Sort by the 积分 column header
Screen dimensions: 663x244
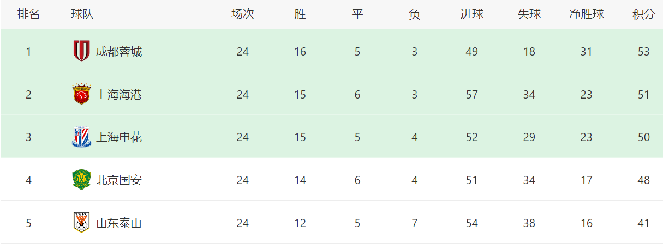(x=643, y=15)
